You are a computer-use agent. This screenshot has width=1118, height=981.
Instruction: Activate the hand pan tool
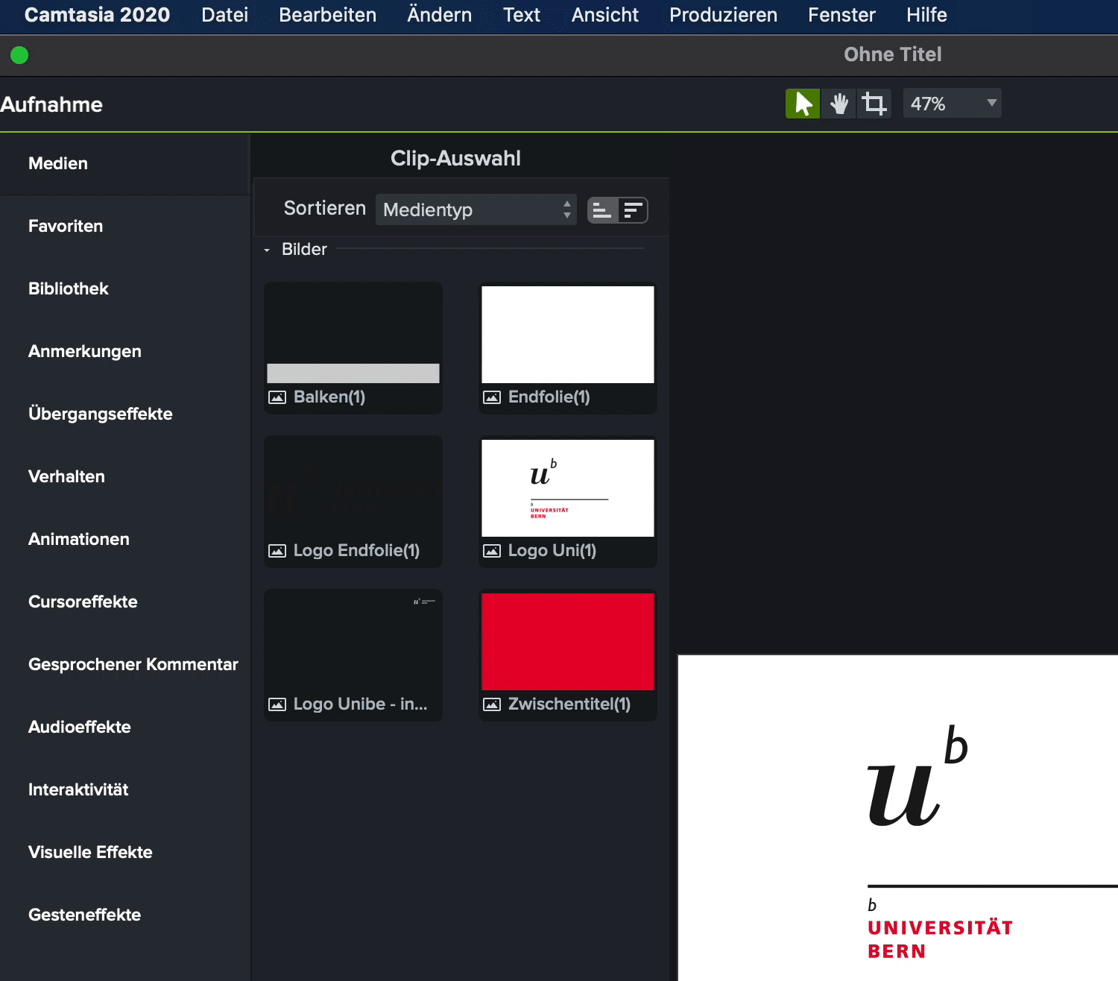[x=839, y=104]
